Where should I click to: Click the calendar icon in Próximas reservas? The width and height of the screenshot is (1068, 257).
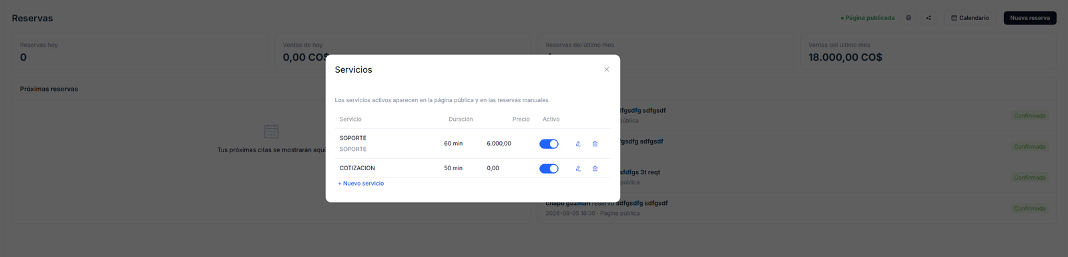coord(271,131)
